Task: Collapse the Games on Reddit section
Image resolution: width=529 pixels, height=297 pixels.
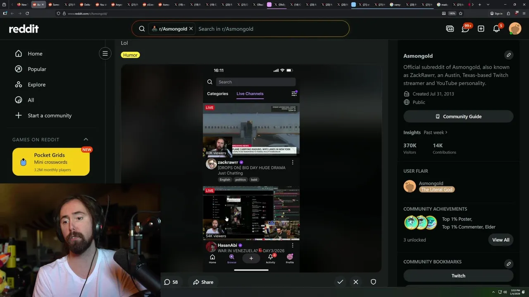Action: coord(86,139)
